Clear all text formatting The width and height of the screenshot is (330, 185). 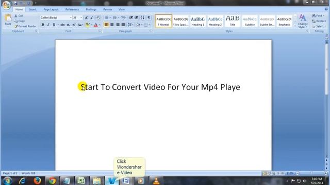98,18
